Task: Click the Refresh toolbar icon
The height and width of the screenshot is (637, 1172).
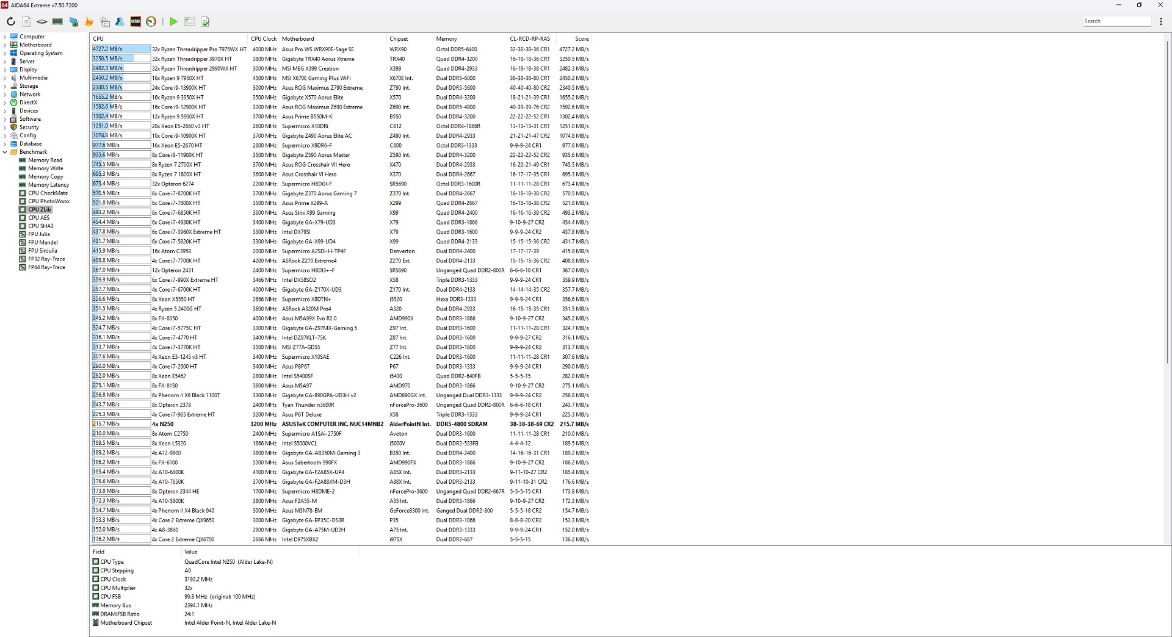Action: pos(11,22)
